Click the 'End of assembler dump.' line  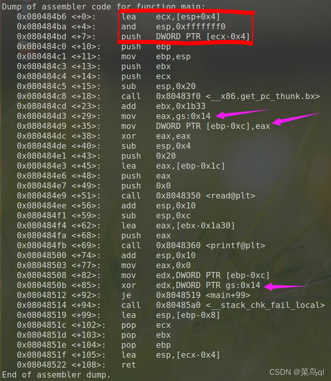56,375
